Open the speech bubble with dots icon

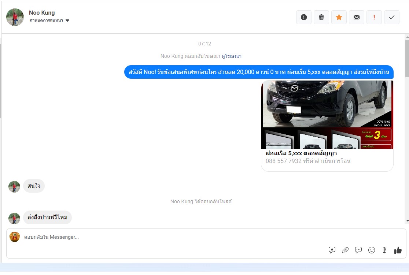point(358,250)
